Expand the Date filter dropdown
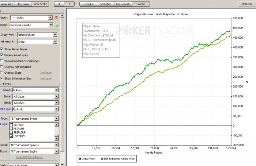 (x=35, y=96)
